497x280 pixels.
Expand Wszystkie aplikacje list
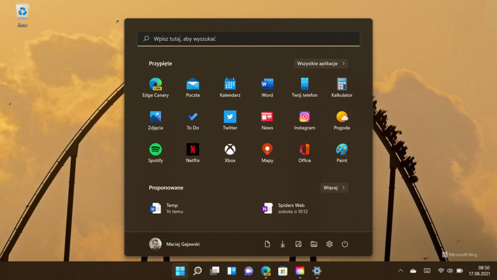click(321, 64)
